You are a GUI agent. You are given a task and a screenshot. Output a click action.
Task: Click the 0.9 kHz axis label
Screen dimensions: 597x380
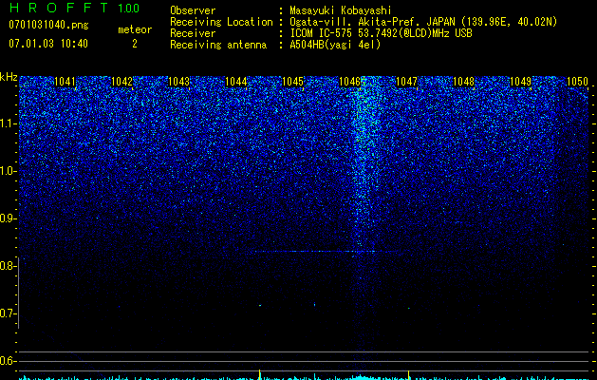pos(8,218)
